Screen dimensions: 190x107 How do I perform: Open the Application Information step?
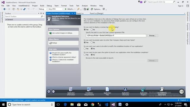71,91
